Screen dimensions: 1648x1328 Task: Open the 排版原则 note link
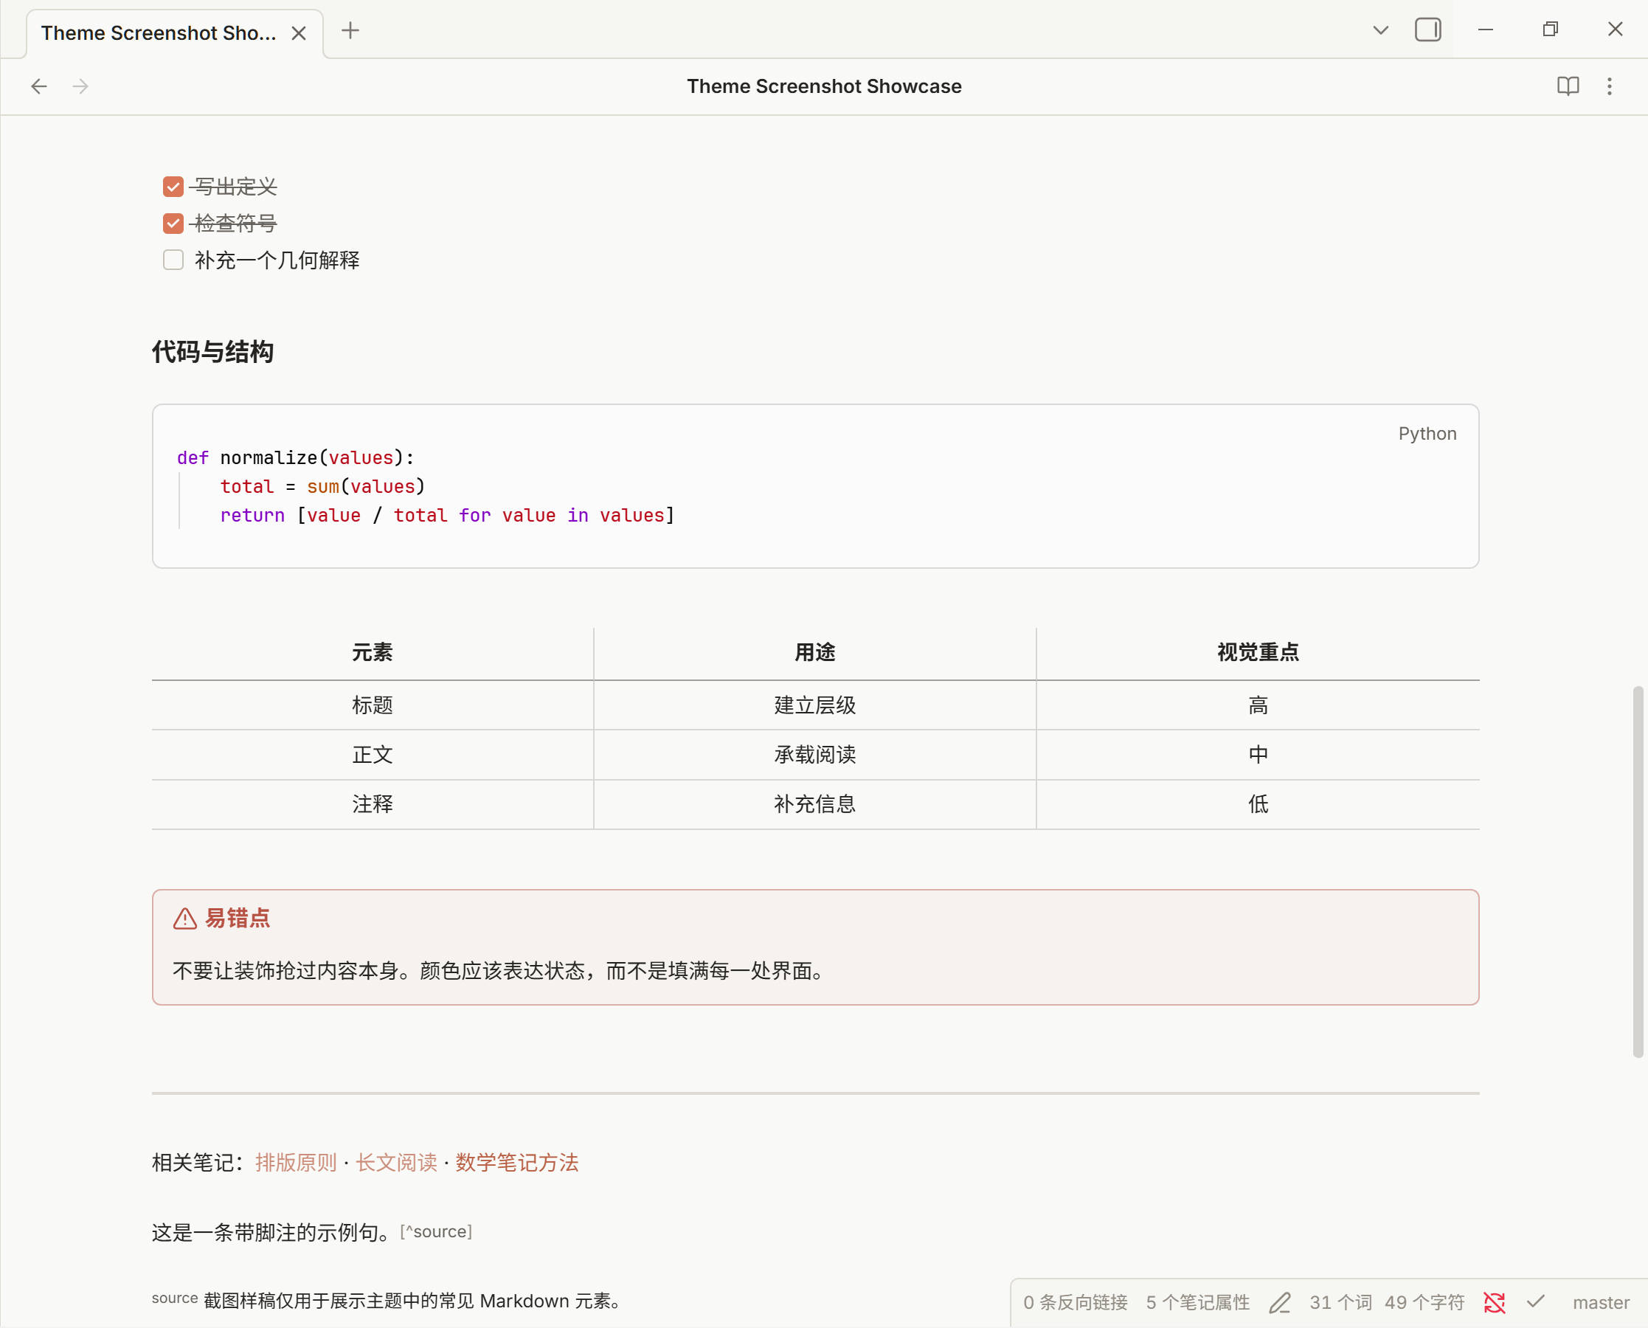(296, 1163)
